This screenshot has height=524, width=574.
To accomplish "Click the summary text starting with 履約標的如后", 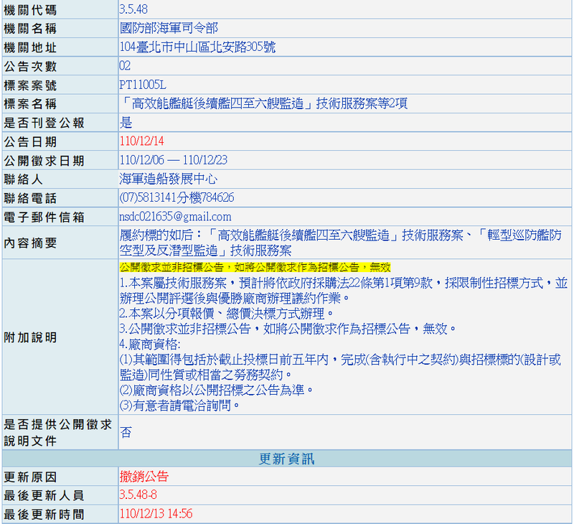I will (x=340, y=243).
